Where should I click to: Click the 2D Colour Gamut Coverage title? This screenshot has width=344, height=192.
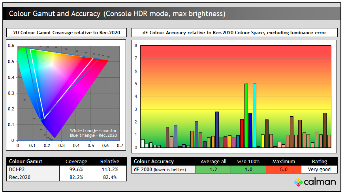coord(66,32)
